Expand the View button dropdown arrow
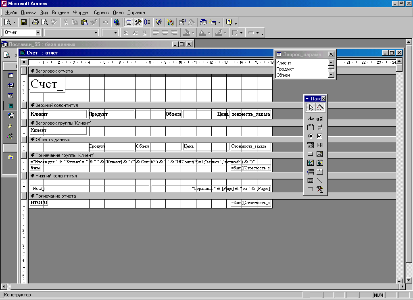Image resolution: width=413 pixels, height=300 pixels. pyautogui.click(x=15, y=23)
